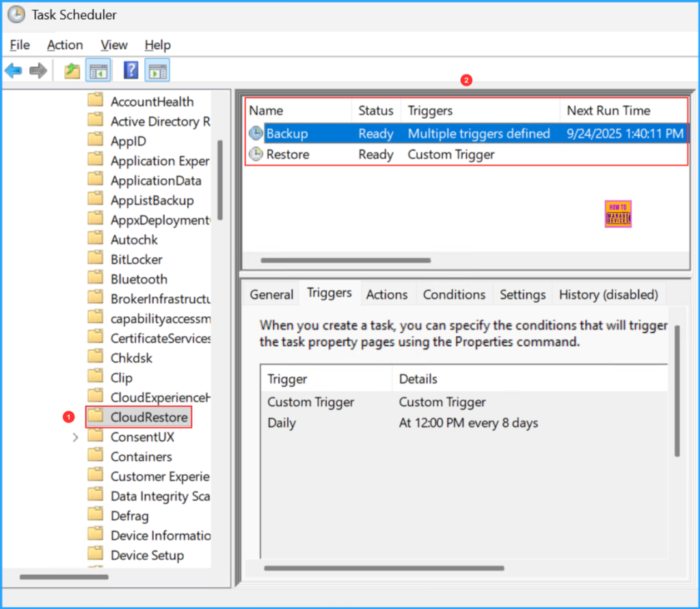This screenshot has width=700, height=609.
Task: Click the '9/24/2025 1:40:11 PM' run time
Action: click(x=625, y=133)
